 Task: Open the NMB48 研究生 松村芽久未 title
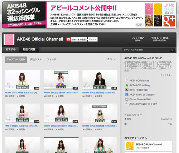tap(61, 126)
